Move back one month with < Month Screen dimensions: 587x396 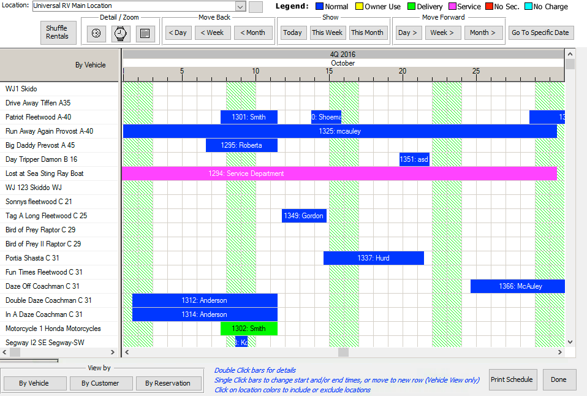click(253, 32)
